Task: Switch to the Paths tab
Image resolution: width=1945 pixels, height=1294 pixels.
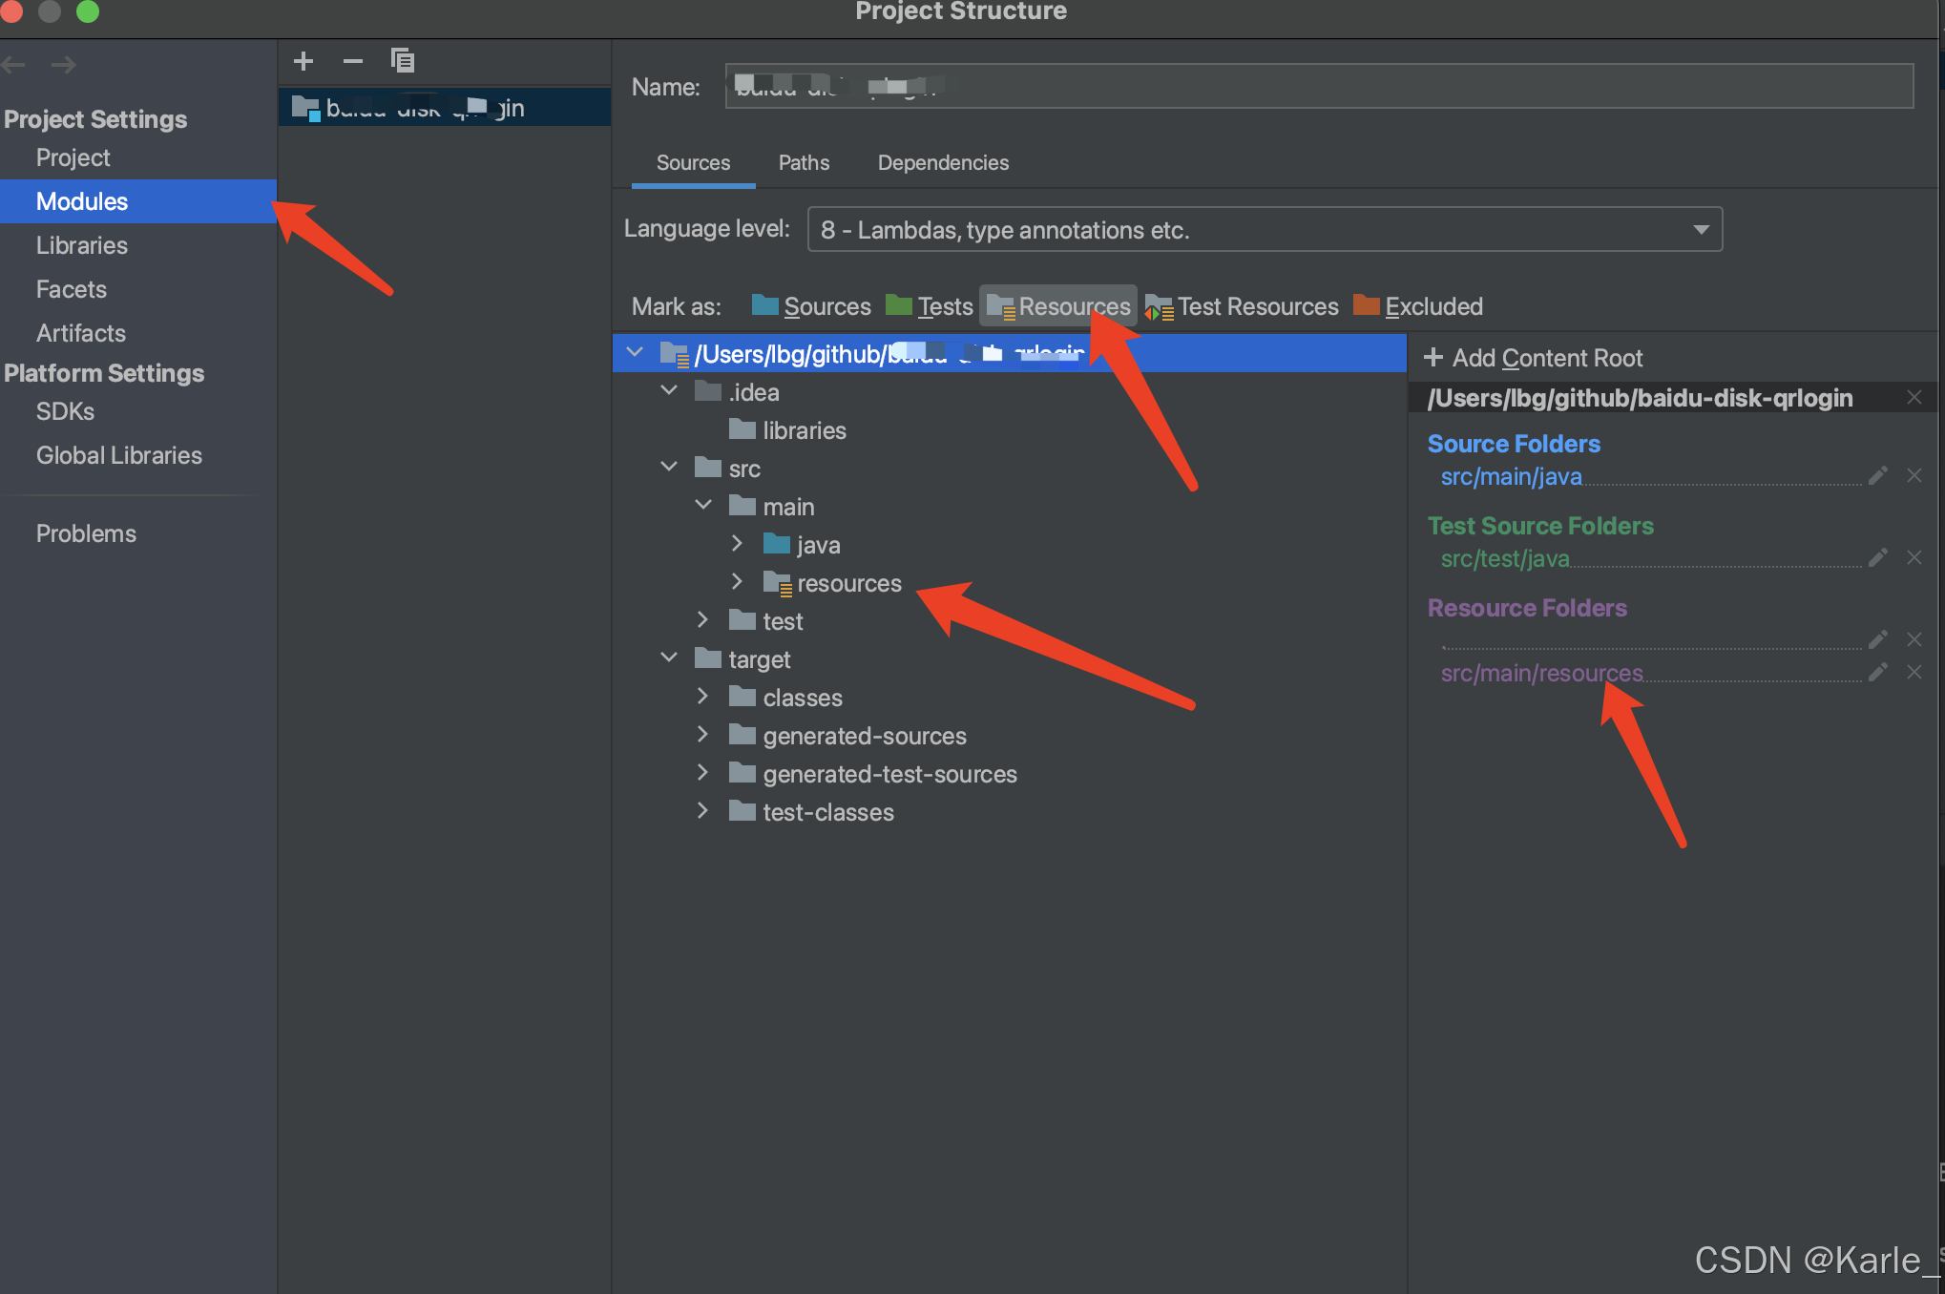Action: coord(804,163)
